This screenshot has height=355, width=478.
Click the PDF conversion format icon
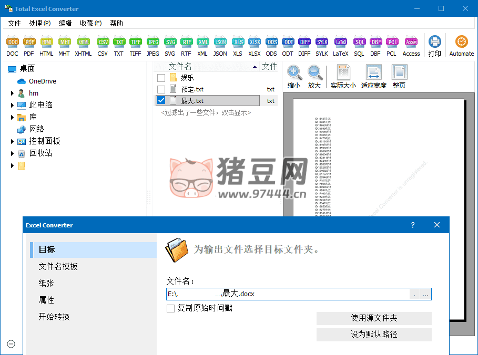tap(29, 43)
